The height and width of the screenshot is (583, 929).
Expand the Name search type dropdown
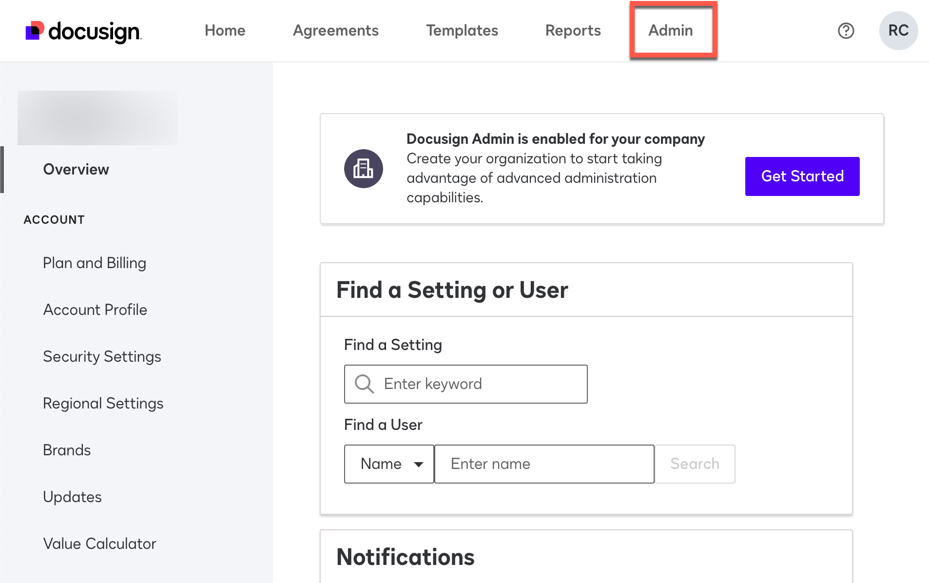point(389,464)
